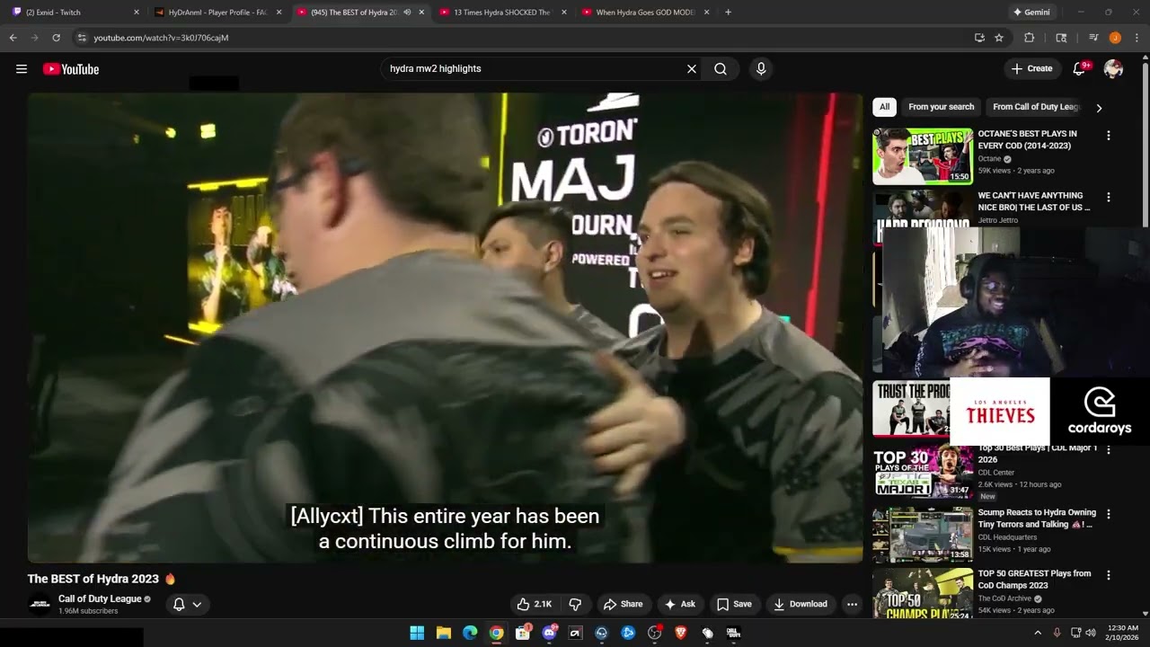Open options for OCTANE'S BEST PLAYS video
This screenshot has height=647, width=1150.
tap(1109, 136)
